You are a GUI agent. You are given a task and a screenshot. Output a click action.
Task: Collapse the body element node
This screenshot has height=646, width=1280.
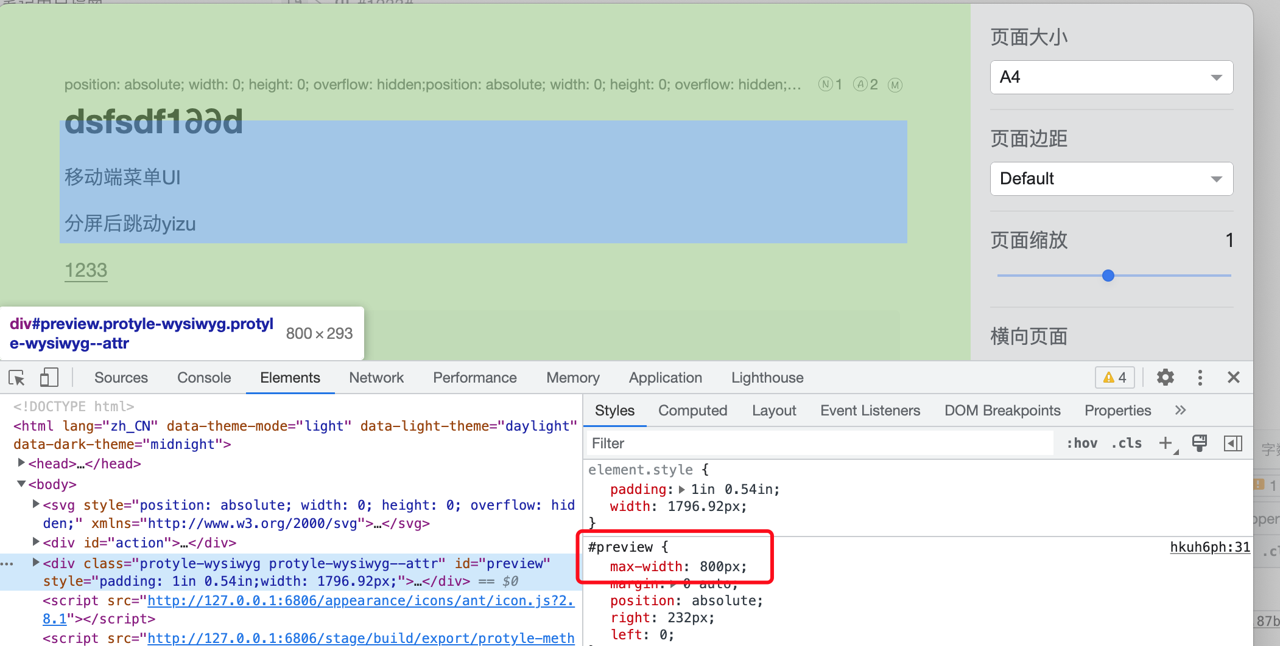[x=21, y=484]
